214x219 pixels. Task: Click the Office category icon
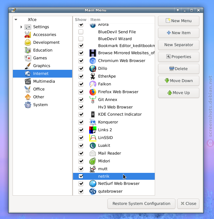point(28,89)
